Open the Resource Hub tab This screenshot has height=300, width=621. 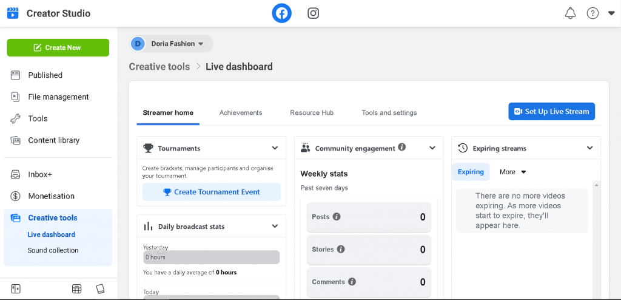point(312,112)
